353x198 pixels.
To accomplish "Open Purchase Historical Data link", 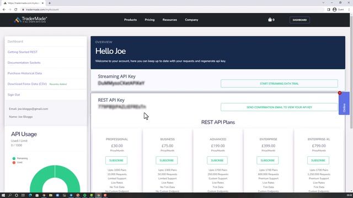I will click(25, 73).
